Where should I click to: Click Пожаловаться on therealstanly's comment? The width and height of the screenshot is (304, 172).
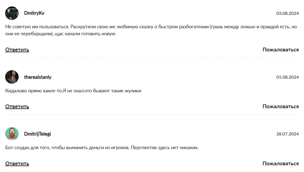tap(281, 107)
